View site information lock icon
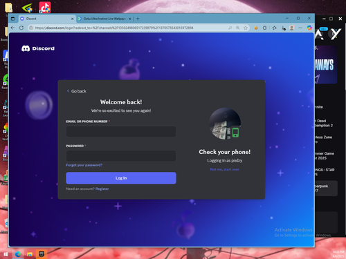346x259 pixels. [31, 28]
